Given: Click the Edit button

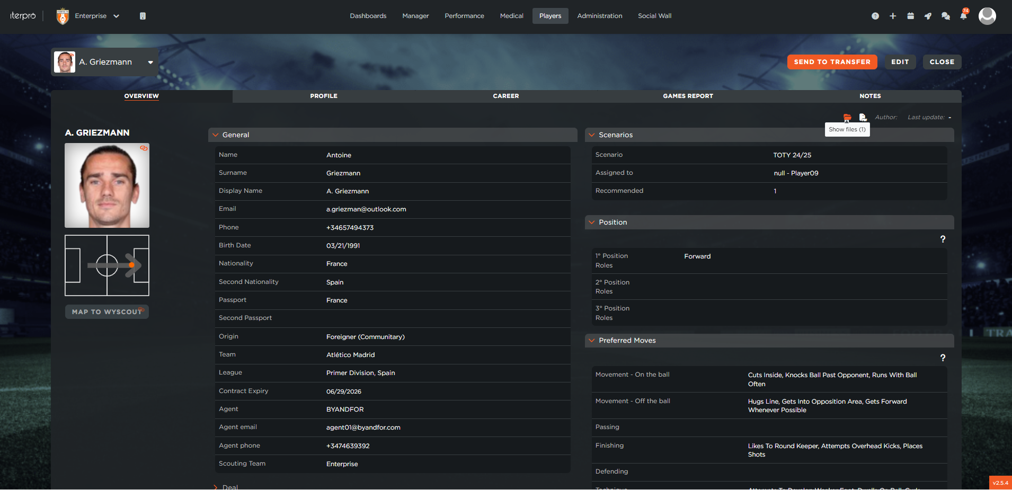Looking at the screenshot, I should click(900, 62).
